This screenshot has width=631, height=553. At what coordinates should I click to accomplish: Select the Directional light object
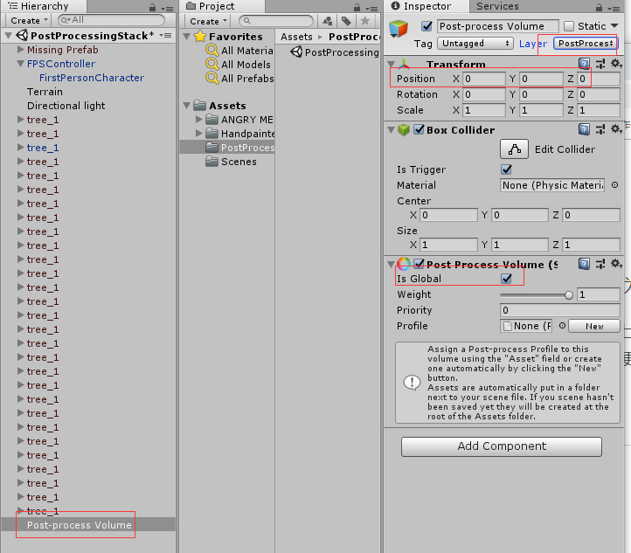pos(66,106)
